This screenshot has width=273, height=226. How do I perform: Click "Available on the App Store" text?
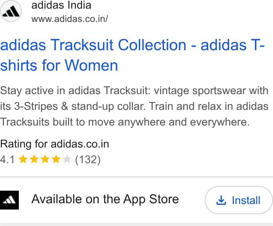(x=105, y=199)
